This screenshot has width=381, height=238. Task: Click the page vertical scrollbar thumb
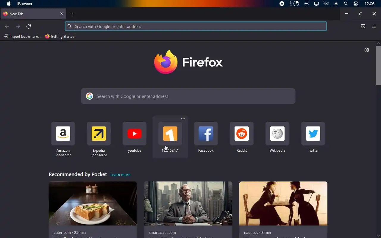[x=378, y=65]
